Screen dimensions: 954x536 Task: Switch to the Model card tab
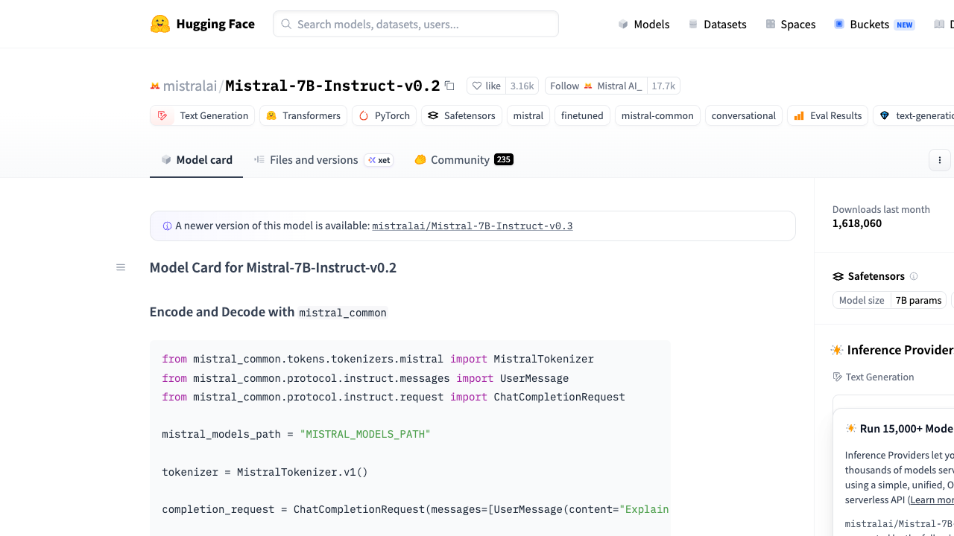(x=197, y=160)
